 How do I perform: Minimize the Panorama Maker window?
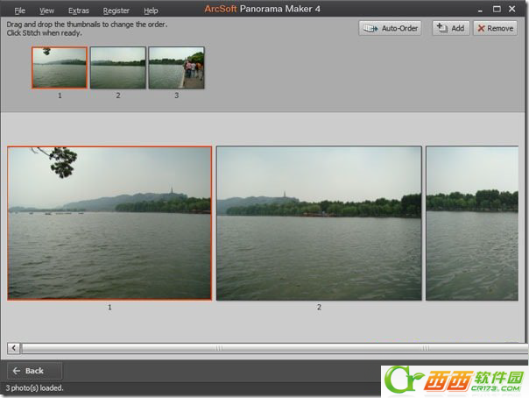pyautogui.click(x=480, y=11)
